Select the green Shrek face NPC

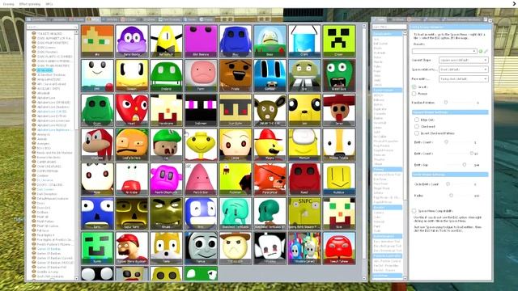[x=166, y=213]
